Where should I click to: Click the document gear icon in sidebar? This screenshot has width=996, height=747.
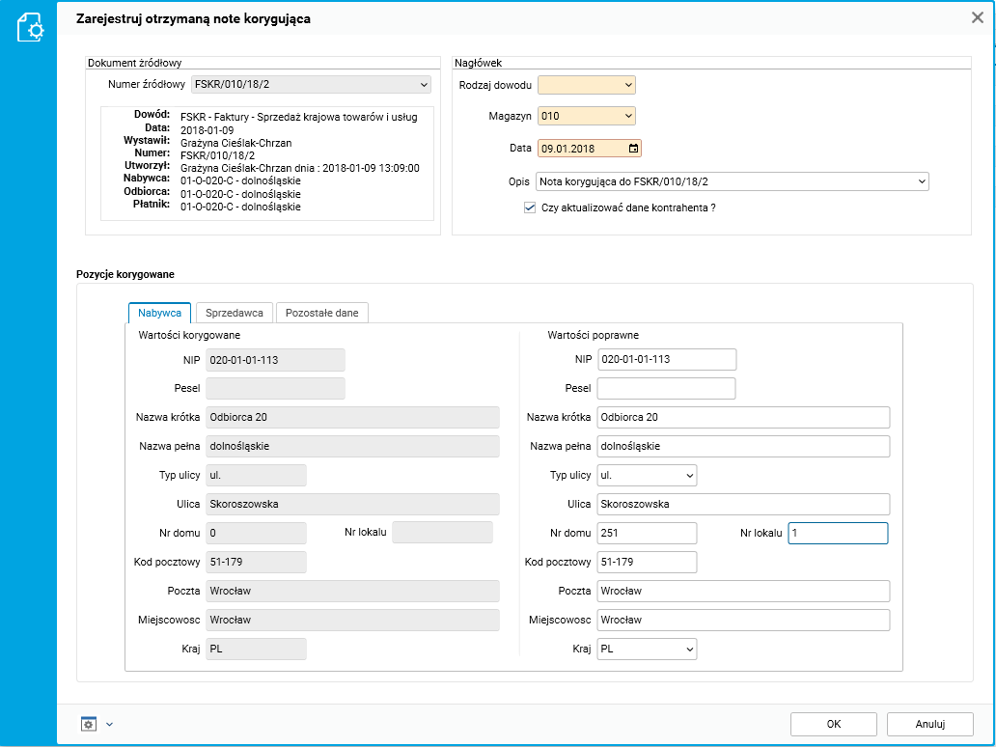(30, 28)
